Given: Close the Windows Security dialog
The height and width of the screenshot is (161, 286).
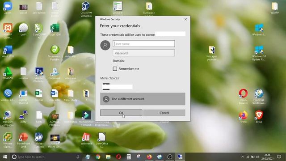Looking at the screenshot, I should click(185, 19).
